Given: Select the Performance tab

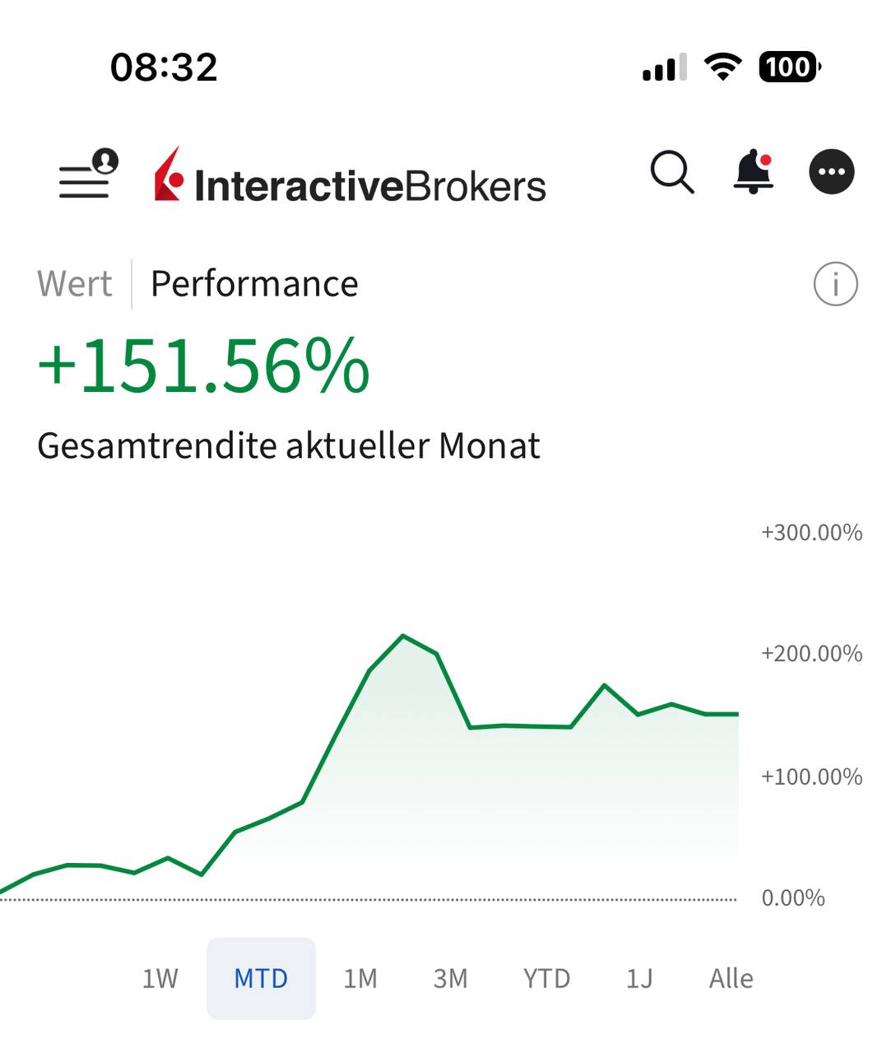Looking at the screenshot, I should [x=254, y=284].
